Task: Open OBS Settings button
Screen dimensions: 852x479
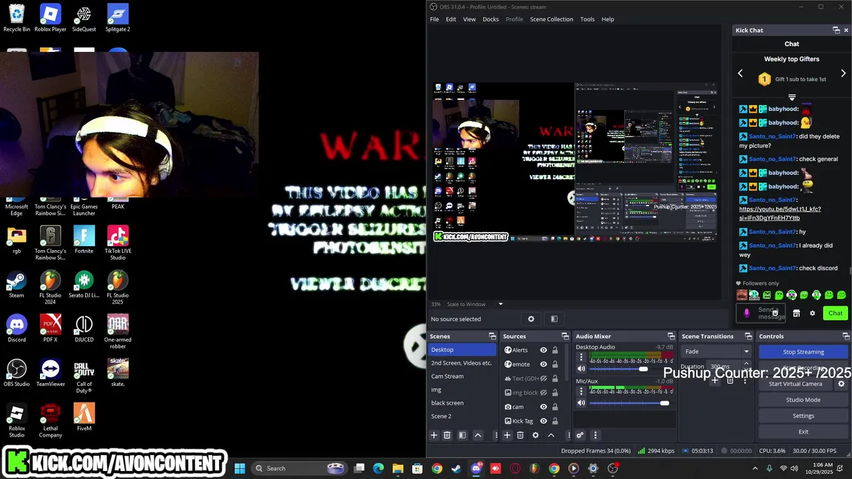Action: (803, 416)
